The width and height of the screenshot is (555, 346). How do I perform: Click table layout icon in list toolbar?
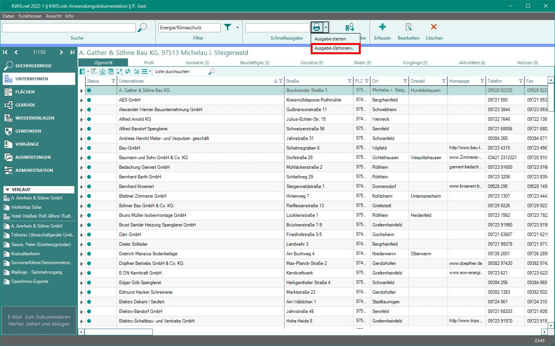click(111, 72)
